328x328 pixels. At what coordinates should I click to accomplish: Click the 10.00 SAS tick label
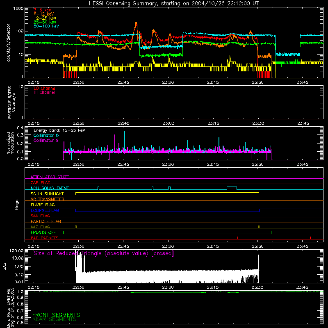coord(18,258)
